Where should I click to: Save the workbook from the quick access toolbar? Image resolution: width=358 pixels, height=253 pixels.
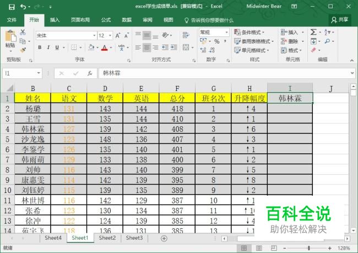(12, 7)
